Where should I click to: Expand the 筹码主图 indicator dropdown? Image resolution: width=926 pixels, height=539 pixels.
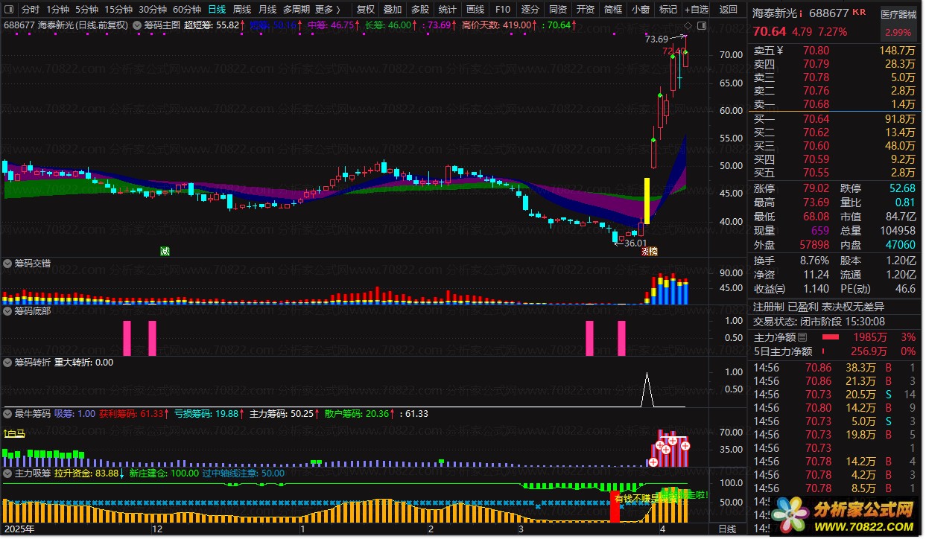(137, 25)
